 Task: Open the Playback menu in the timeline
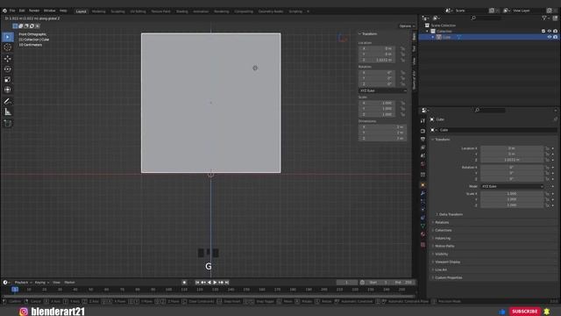coord(23,283)
